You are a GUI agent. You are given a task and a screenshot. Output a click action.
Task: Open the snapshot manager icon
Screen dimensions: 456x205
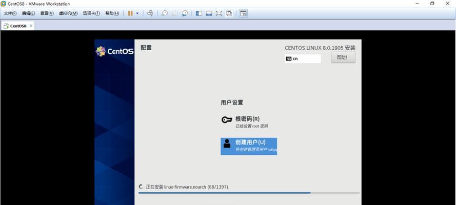tap(185, 13)
